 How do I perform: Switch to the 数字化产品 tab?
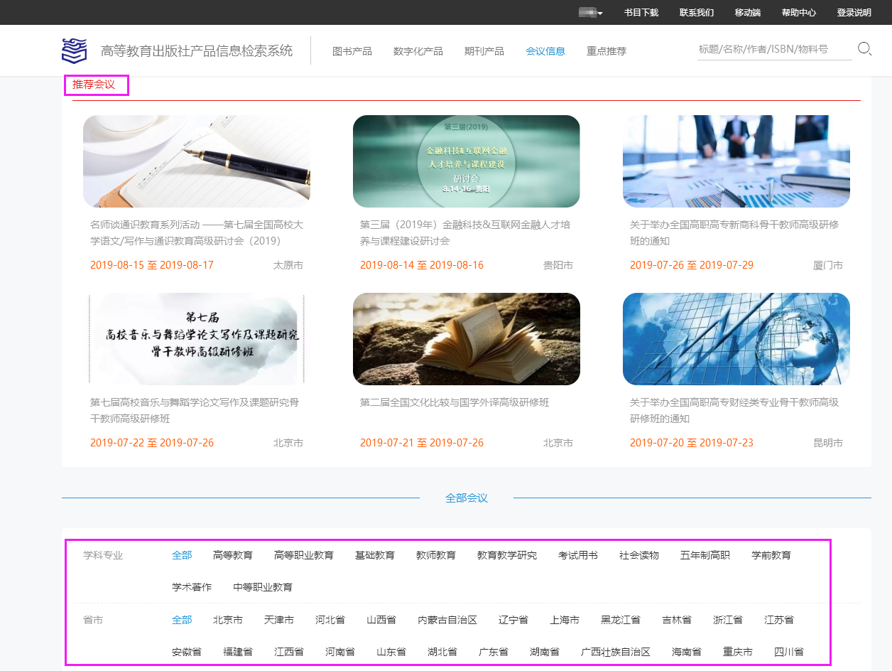point(418,51)
